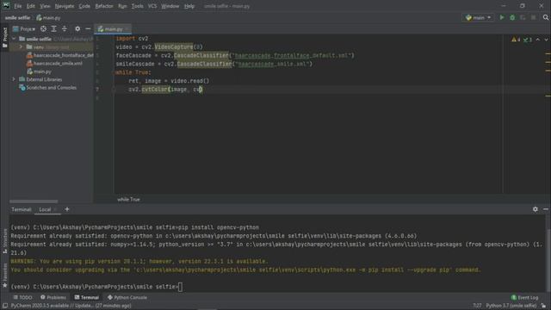551x310 pixels.
Task: Select the main.py editor tab
Action: tap(112, 29)
